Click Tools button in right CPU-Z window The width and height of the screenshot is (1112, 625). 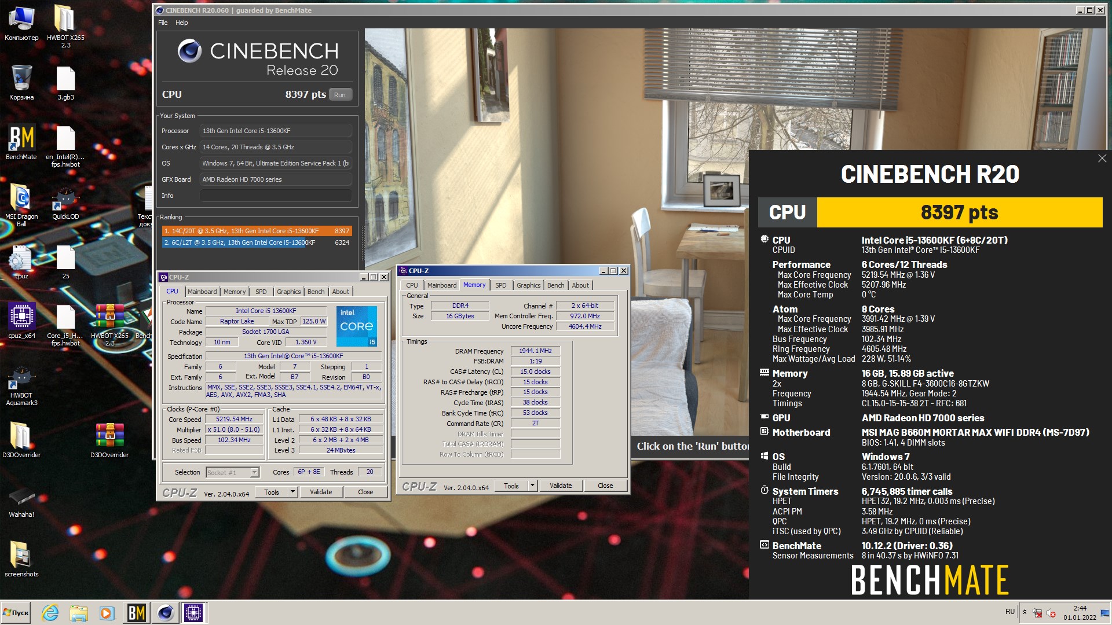click(511, 486)
